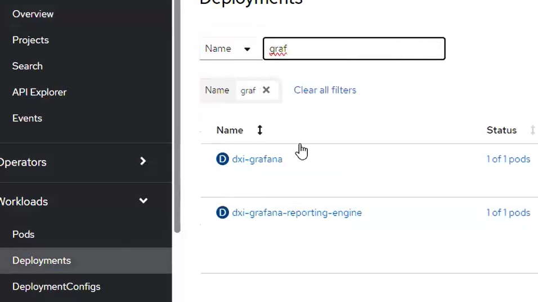Image resolution: width=538 pixels, height=302 pixels.
Task: Open Overview in the sidebar
Action: [x=33, y=14]
